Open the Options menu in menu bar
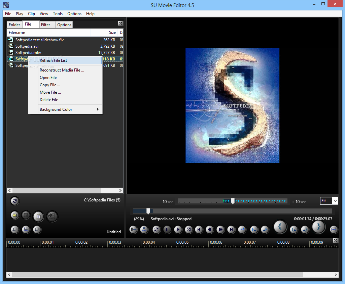The width and height of the screenshot is (345, 284). click(74, 14)
